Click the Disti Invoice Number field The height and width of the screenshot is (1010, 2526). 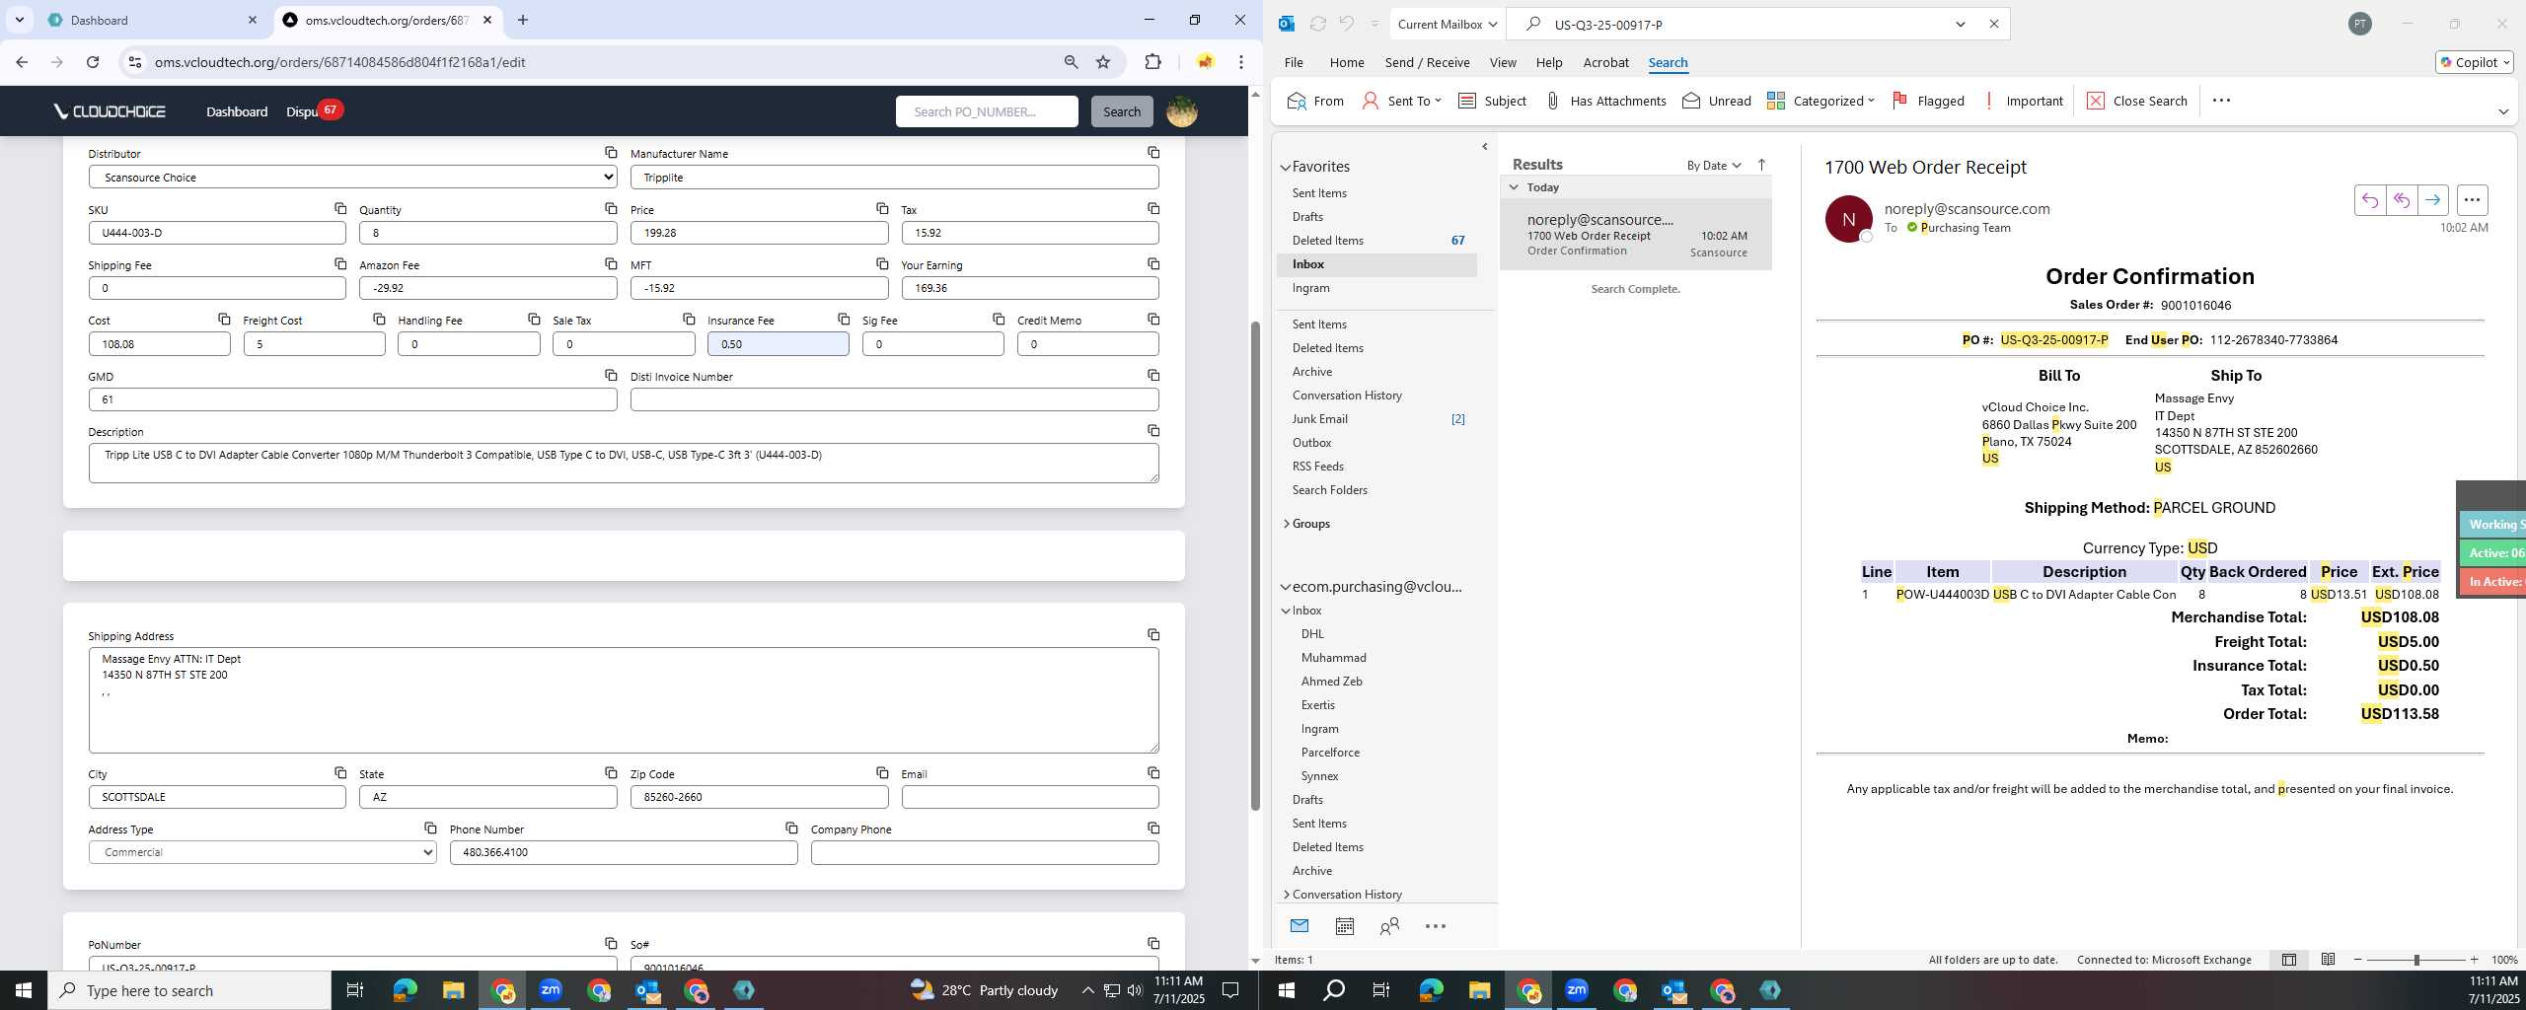tap(895, 399)
